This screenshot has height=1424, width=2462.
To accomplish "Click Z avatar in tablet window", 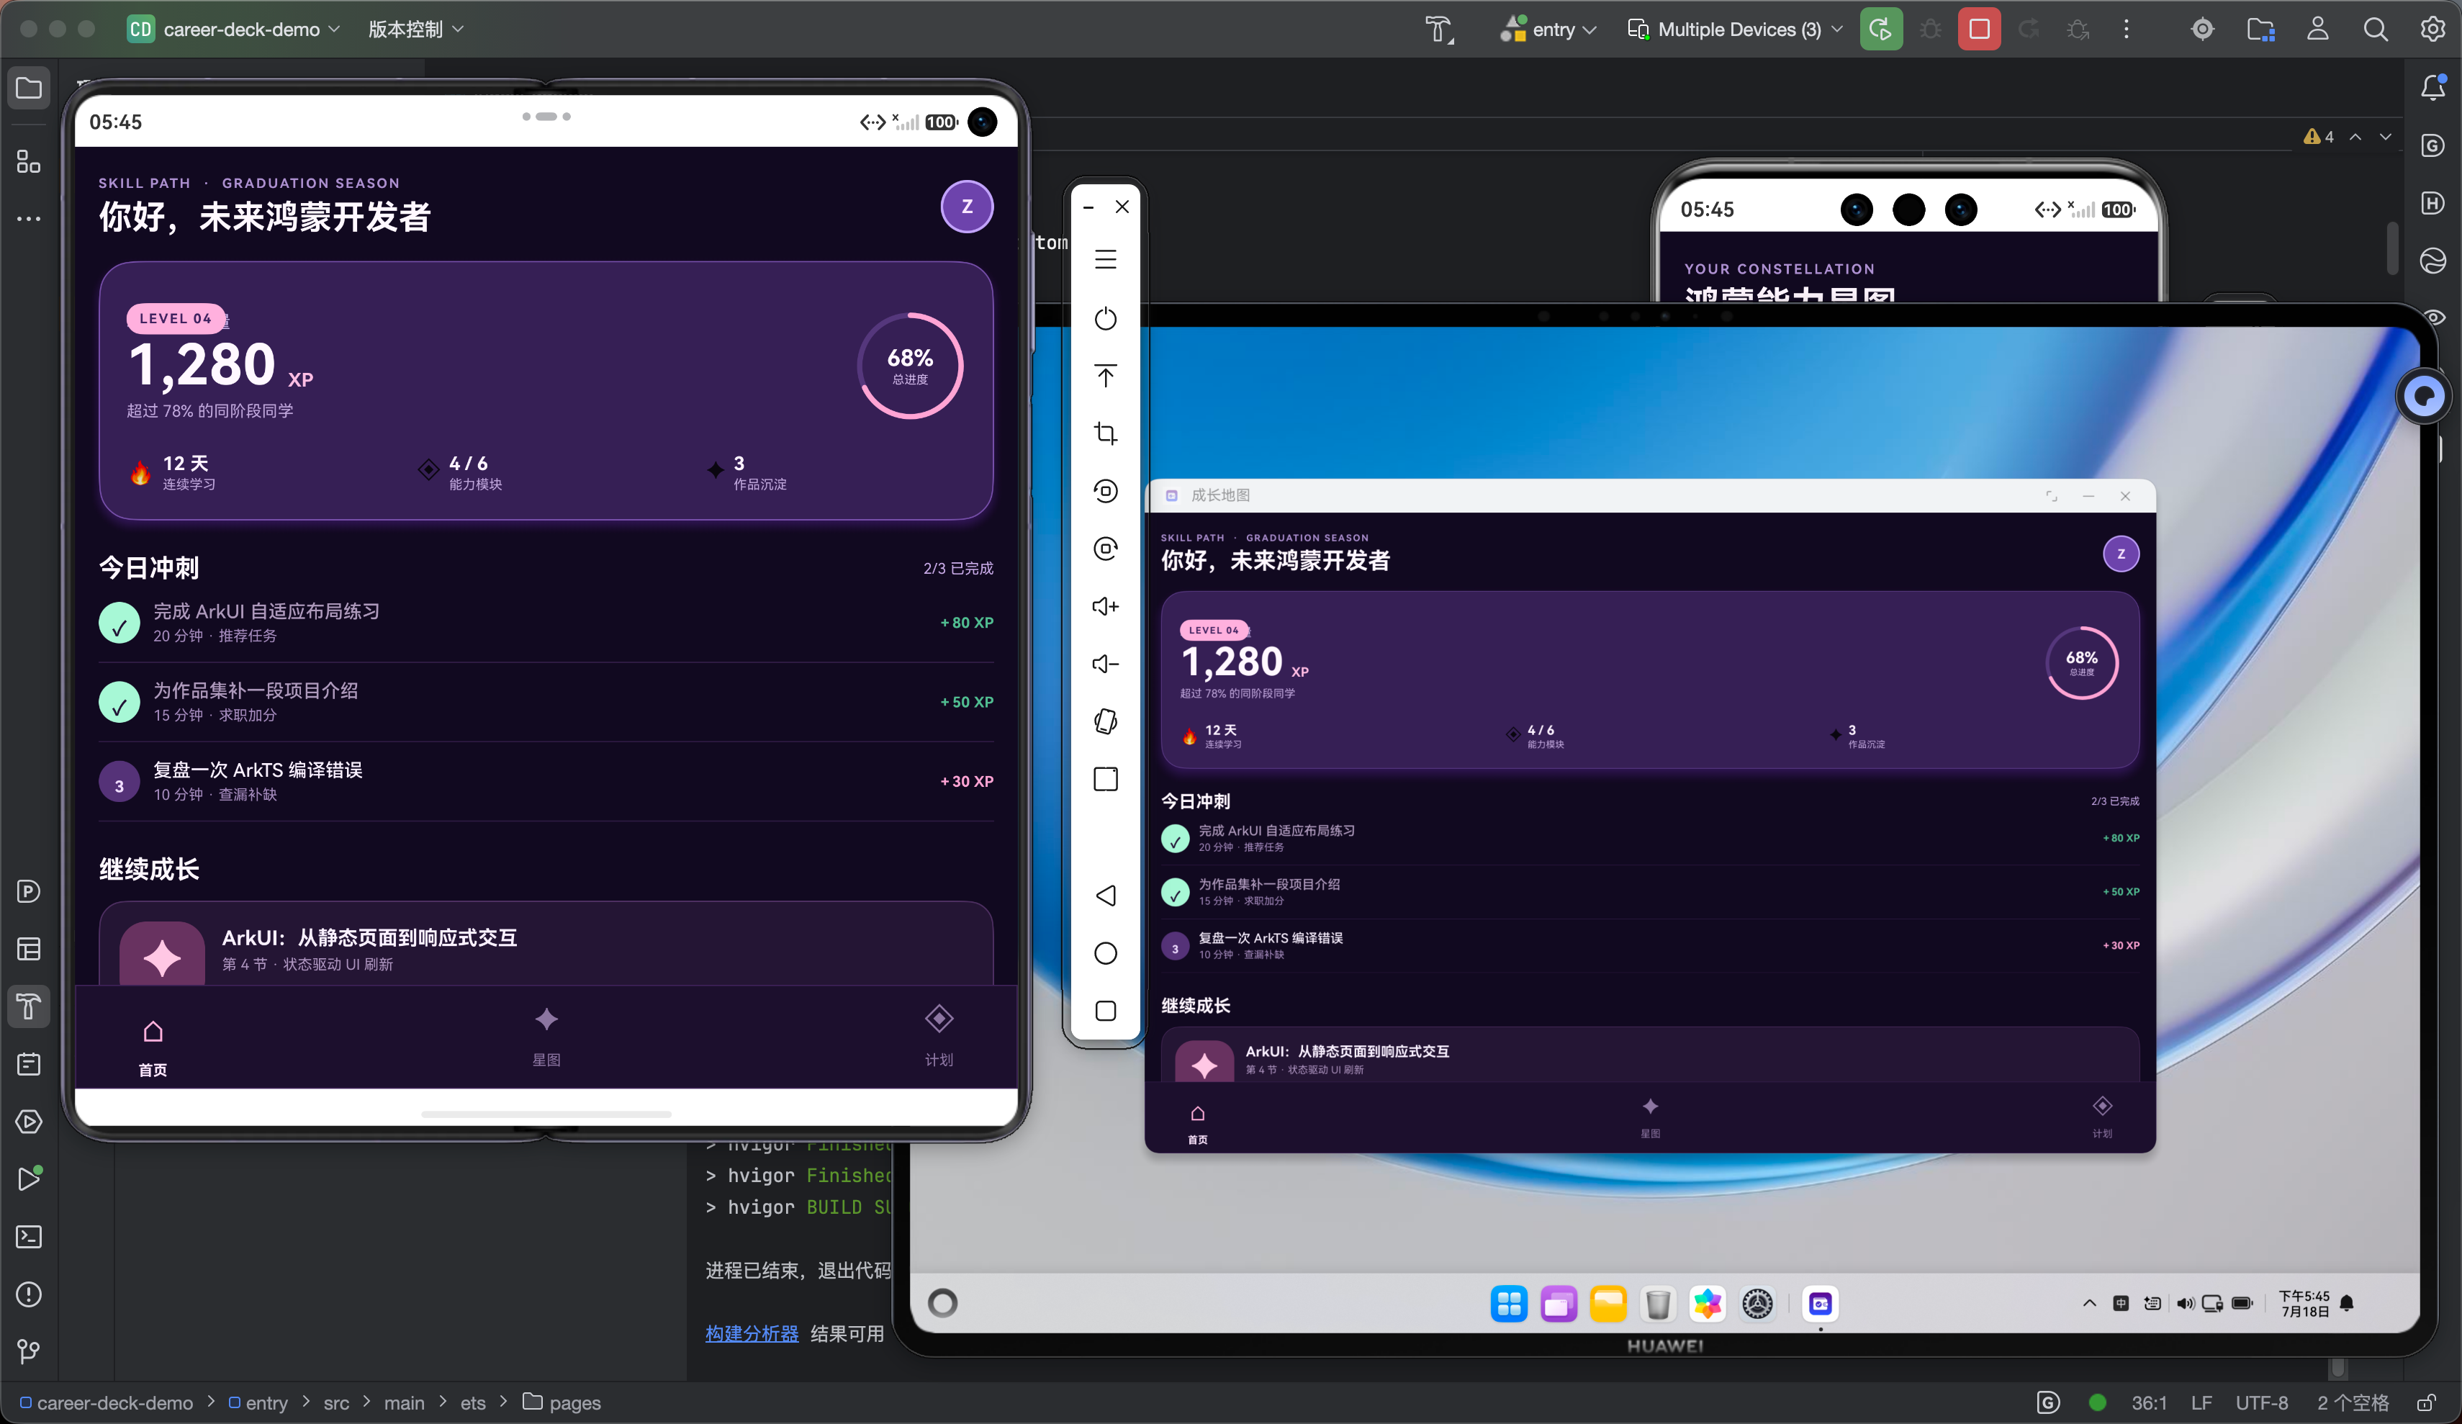I will coord(2121,554).
